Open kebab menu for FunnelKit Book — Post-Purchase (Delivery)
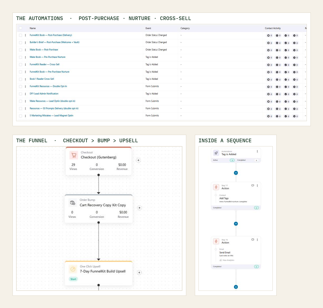This screenshot has width=323, height=308. pyautogui.click(x=25, y=35)
